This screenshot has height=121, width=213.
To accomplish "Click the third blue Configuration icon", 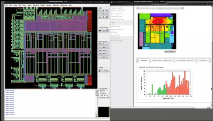I will coord(107,31).
